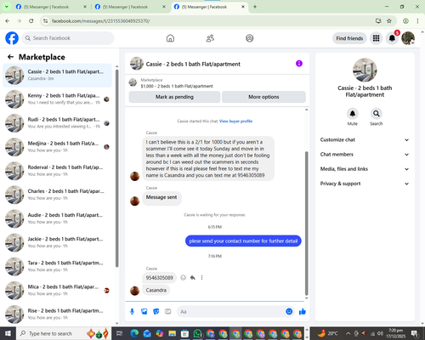Open the account profile picture menu
The width and height of the screenshot is (425, 340).
(408, 38)
